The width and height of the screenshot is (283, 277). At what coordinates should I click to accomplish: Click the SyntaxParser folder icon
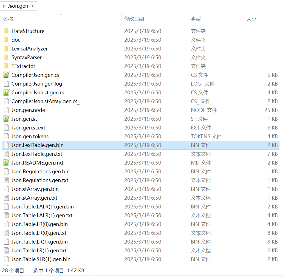[x=6, y=57]
